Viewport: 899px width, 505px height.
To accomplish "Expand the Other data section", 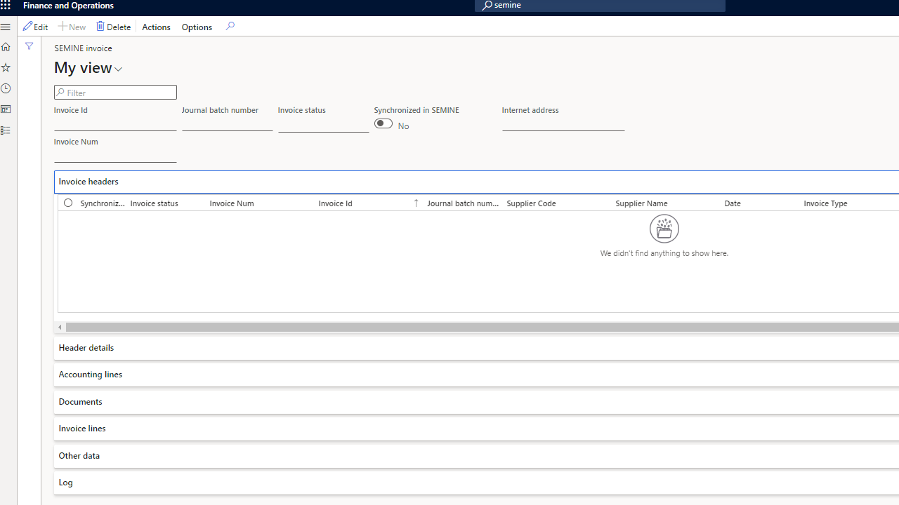I will 476,456.
